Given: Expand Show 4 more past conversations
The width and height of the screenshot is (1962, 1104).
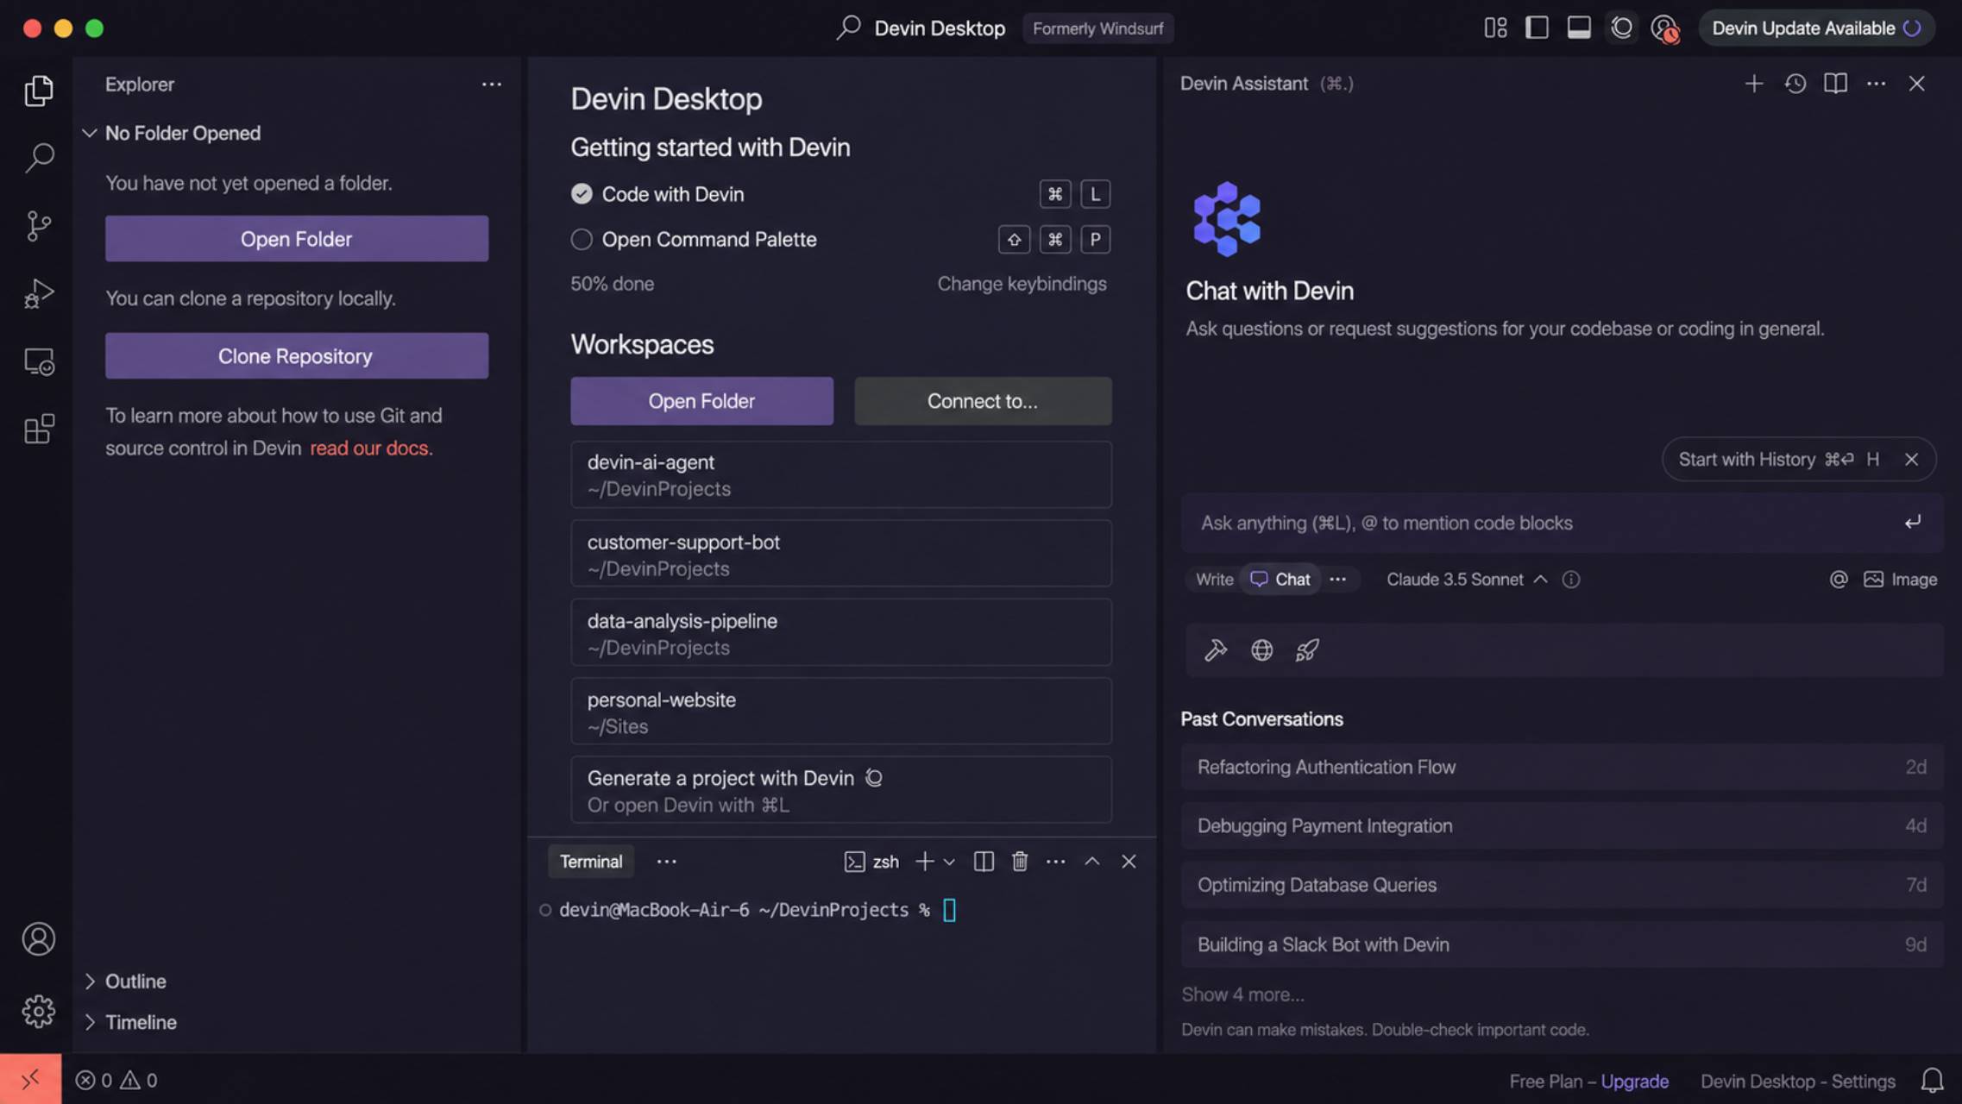Looking at the screenshot, I should pyautogui.click(x=1242, y=994).
